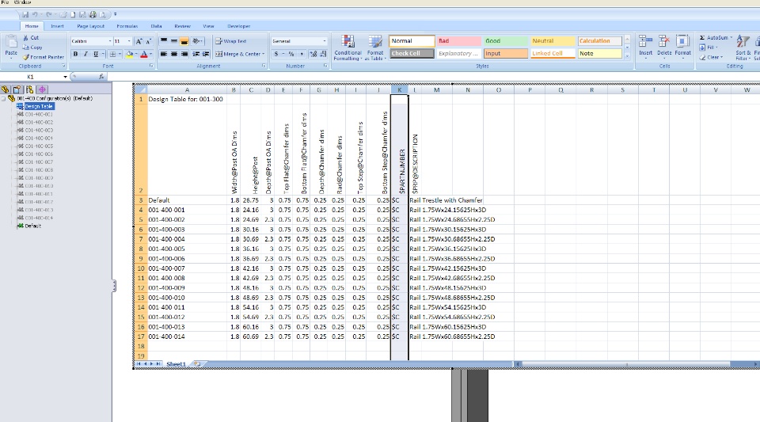Open the Window menu
The height and width of the screenshot is (422, 760).
[22, 2]
